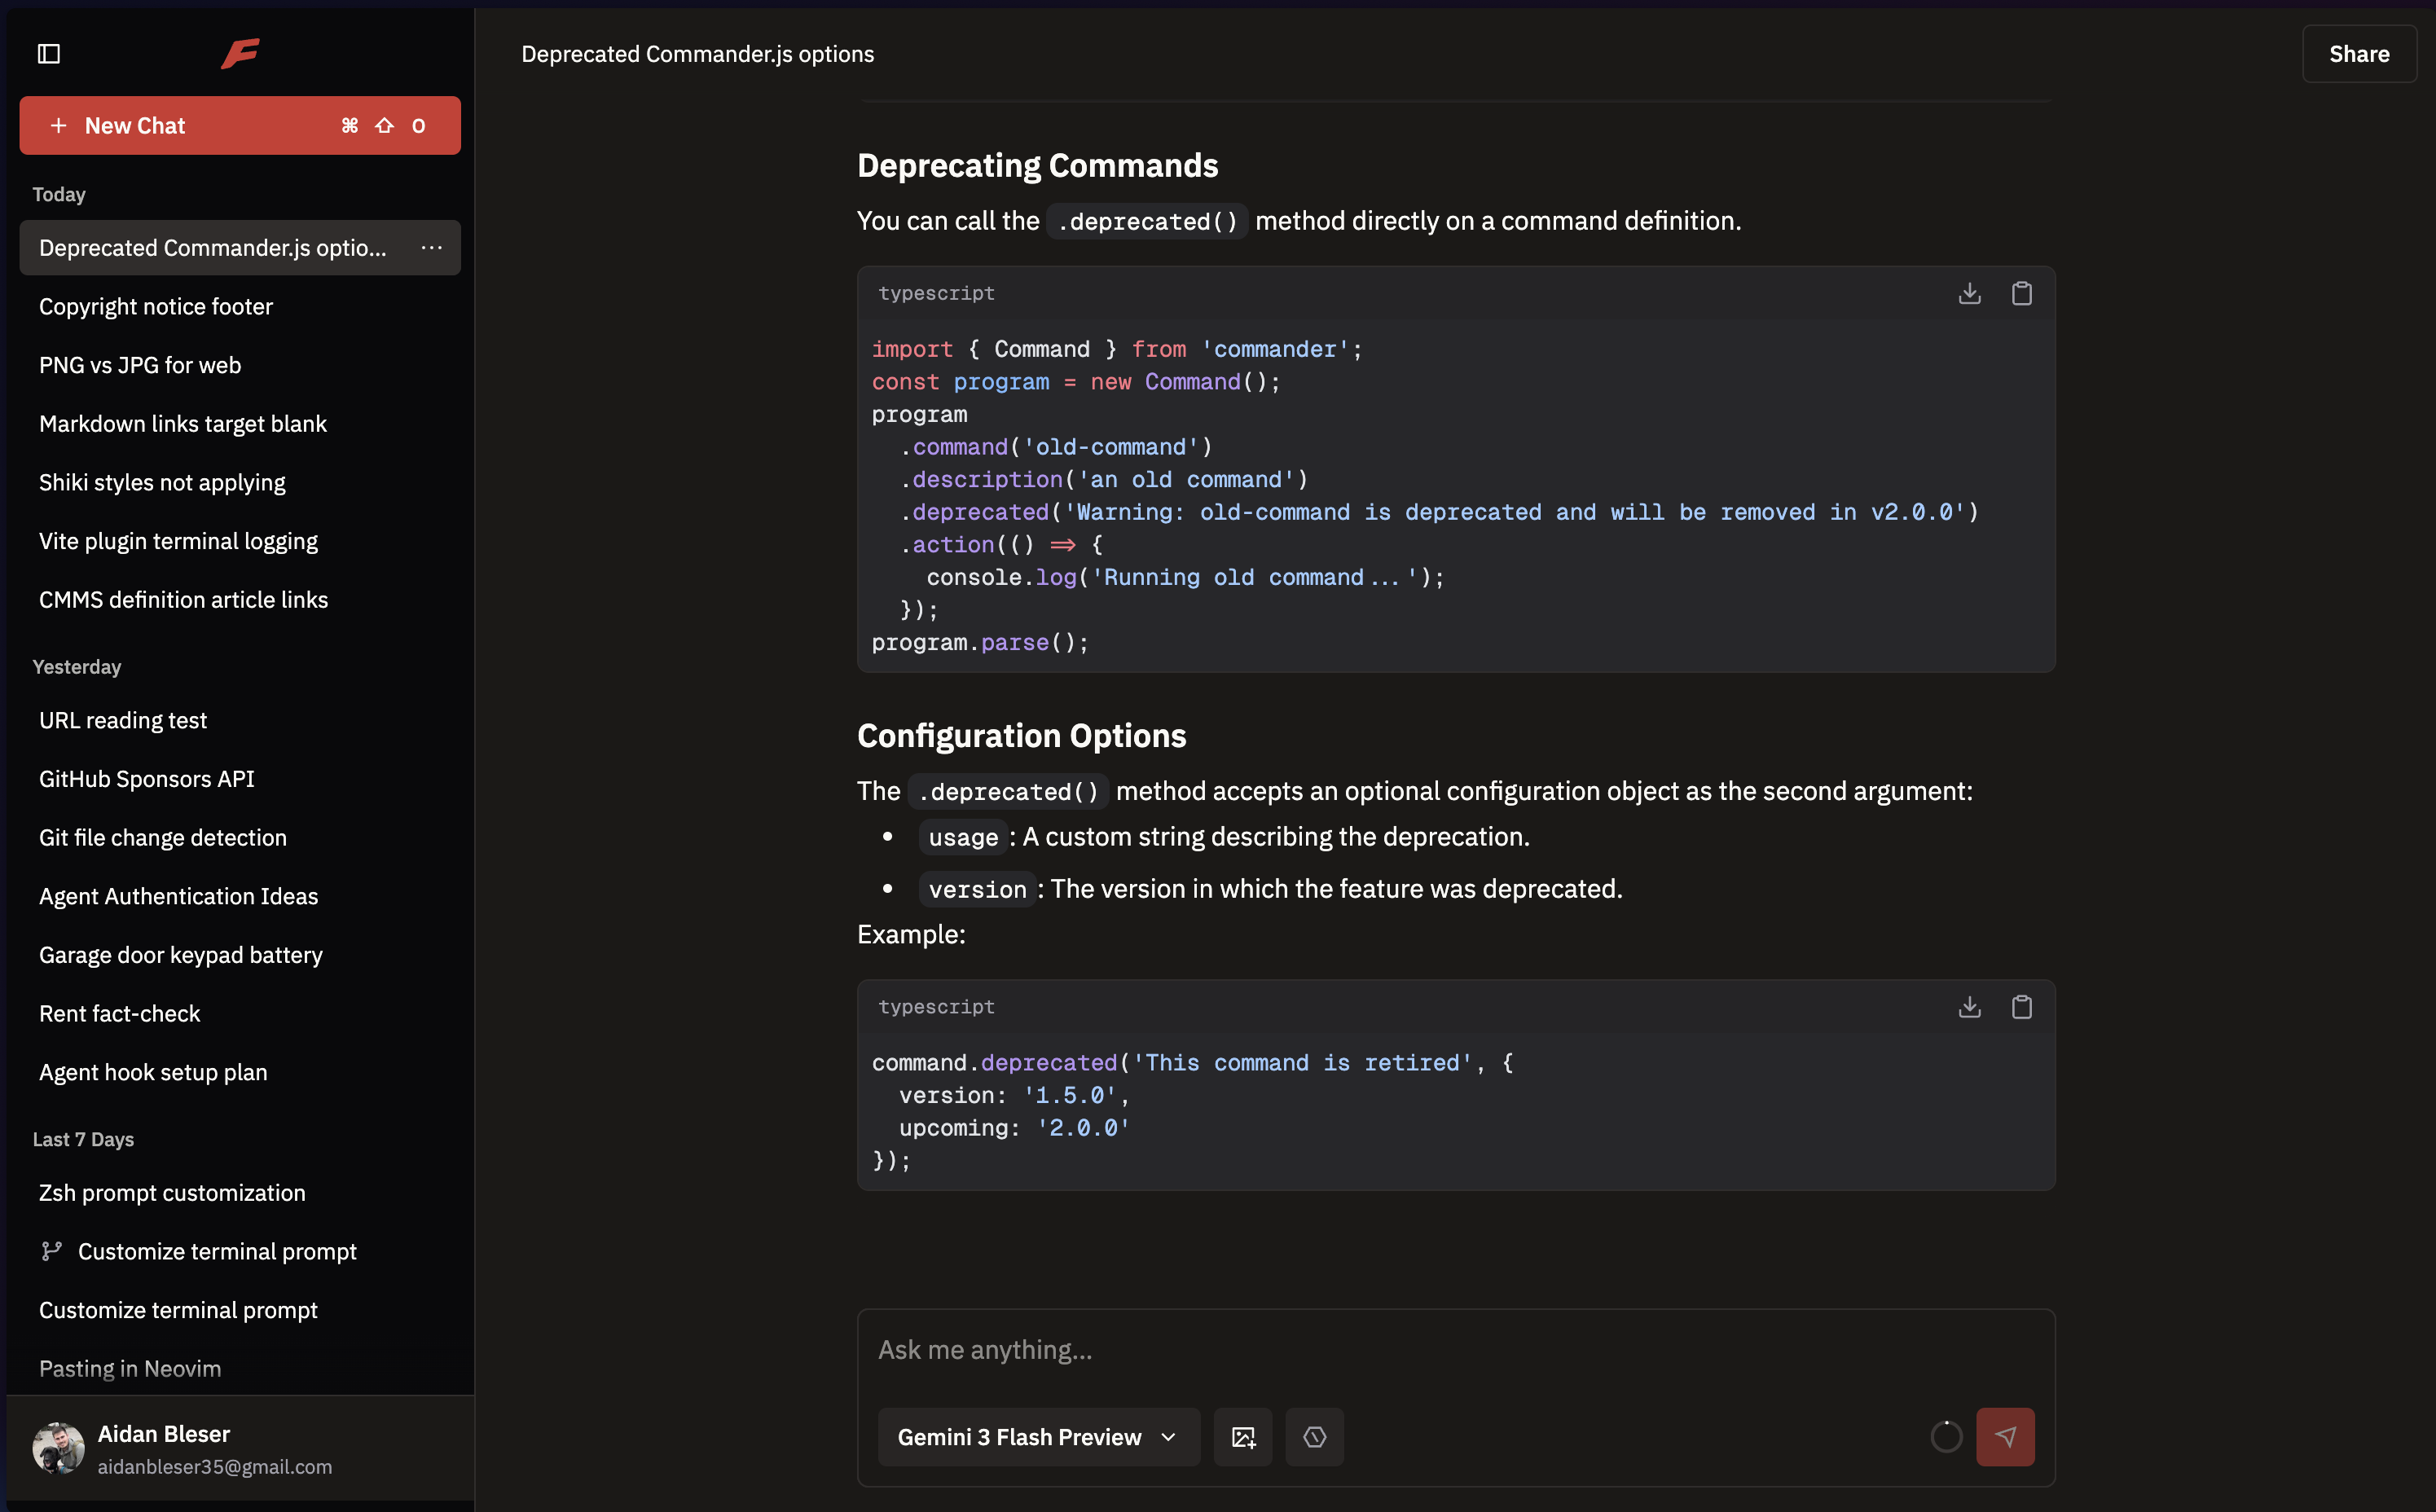
Task: Click the image upload icon
Action: (1243, 1437)
